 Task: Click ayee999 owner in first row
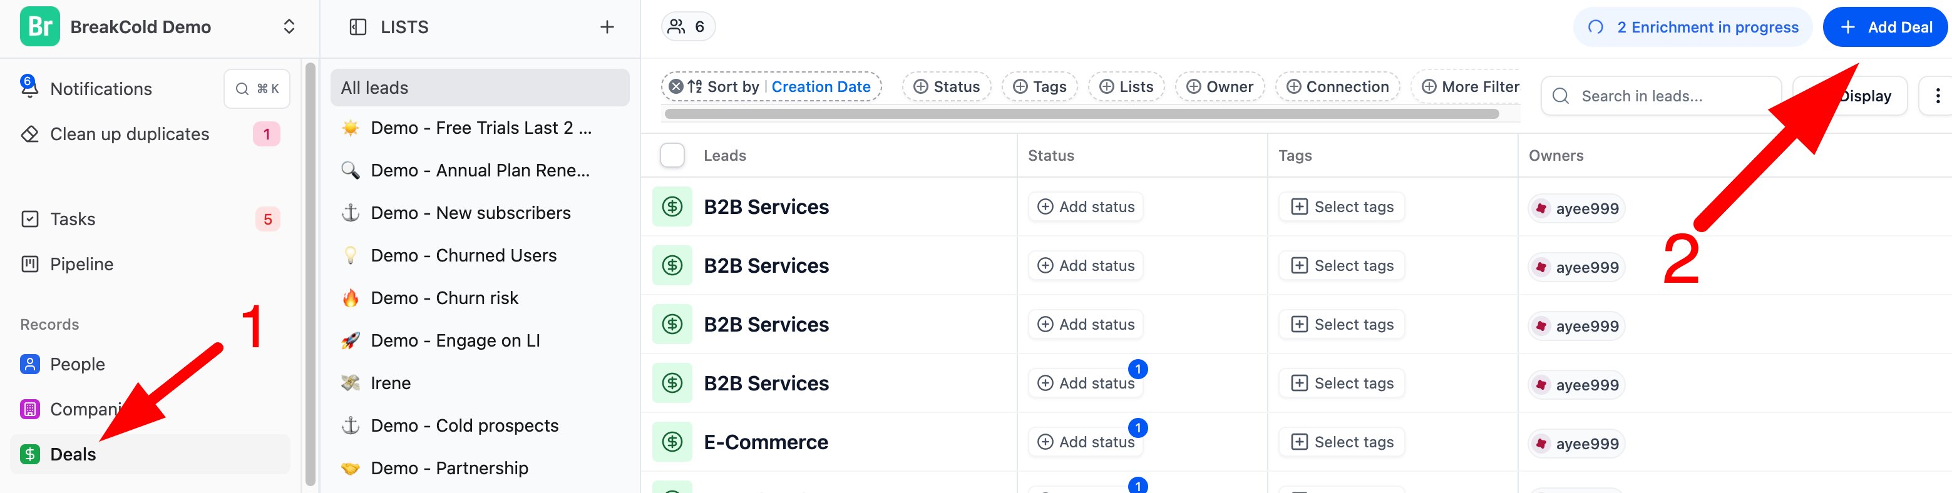[x=1576, y=208]
